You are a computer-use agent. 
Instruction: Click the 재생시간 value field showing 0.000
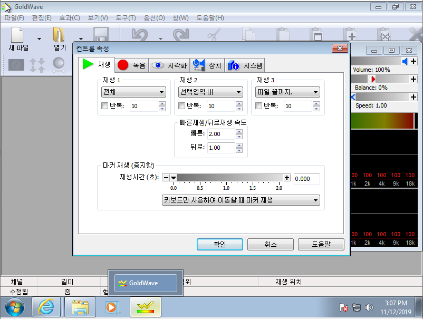[307, 179]
